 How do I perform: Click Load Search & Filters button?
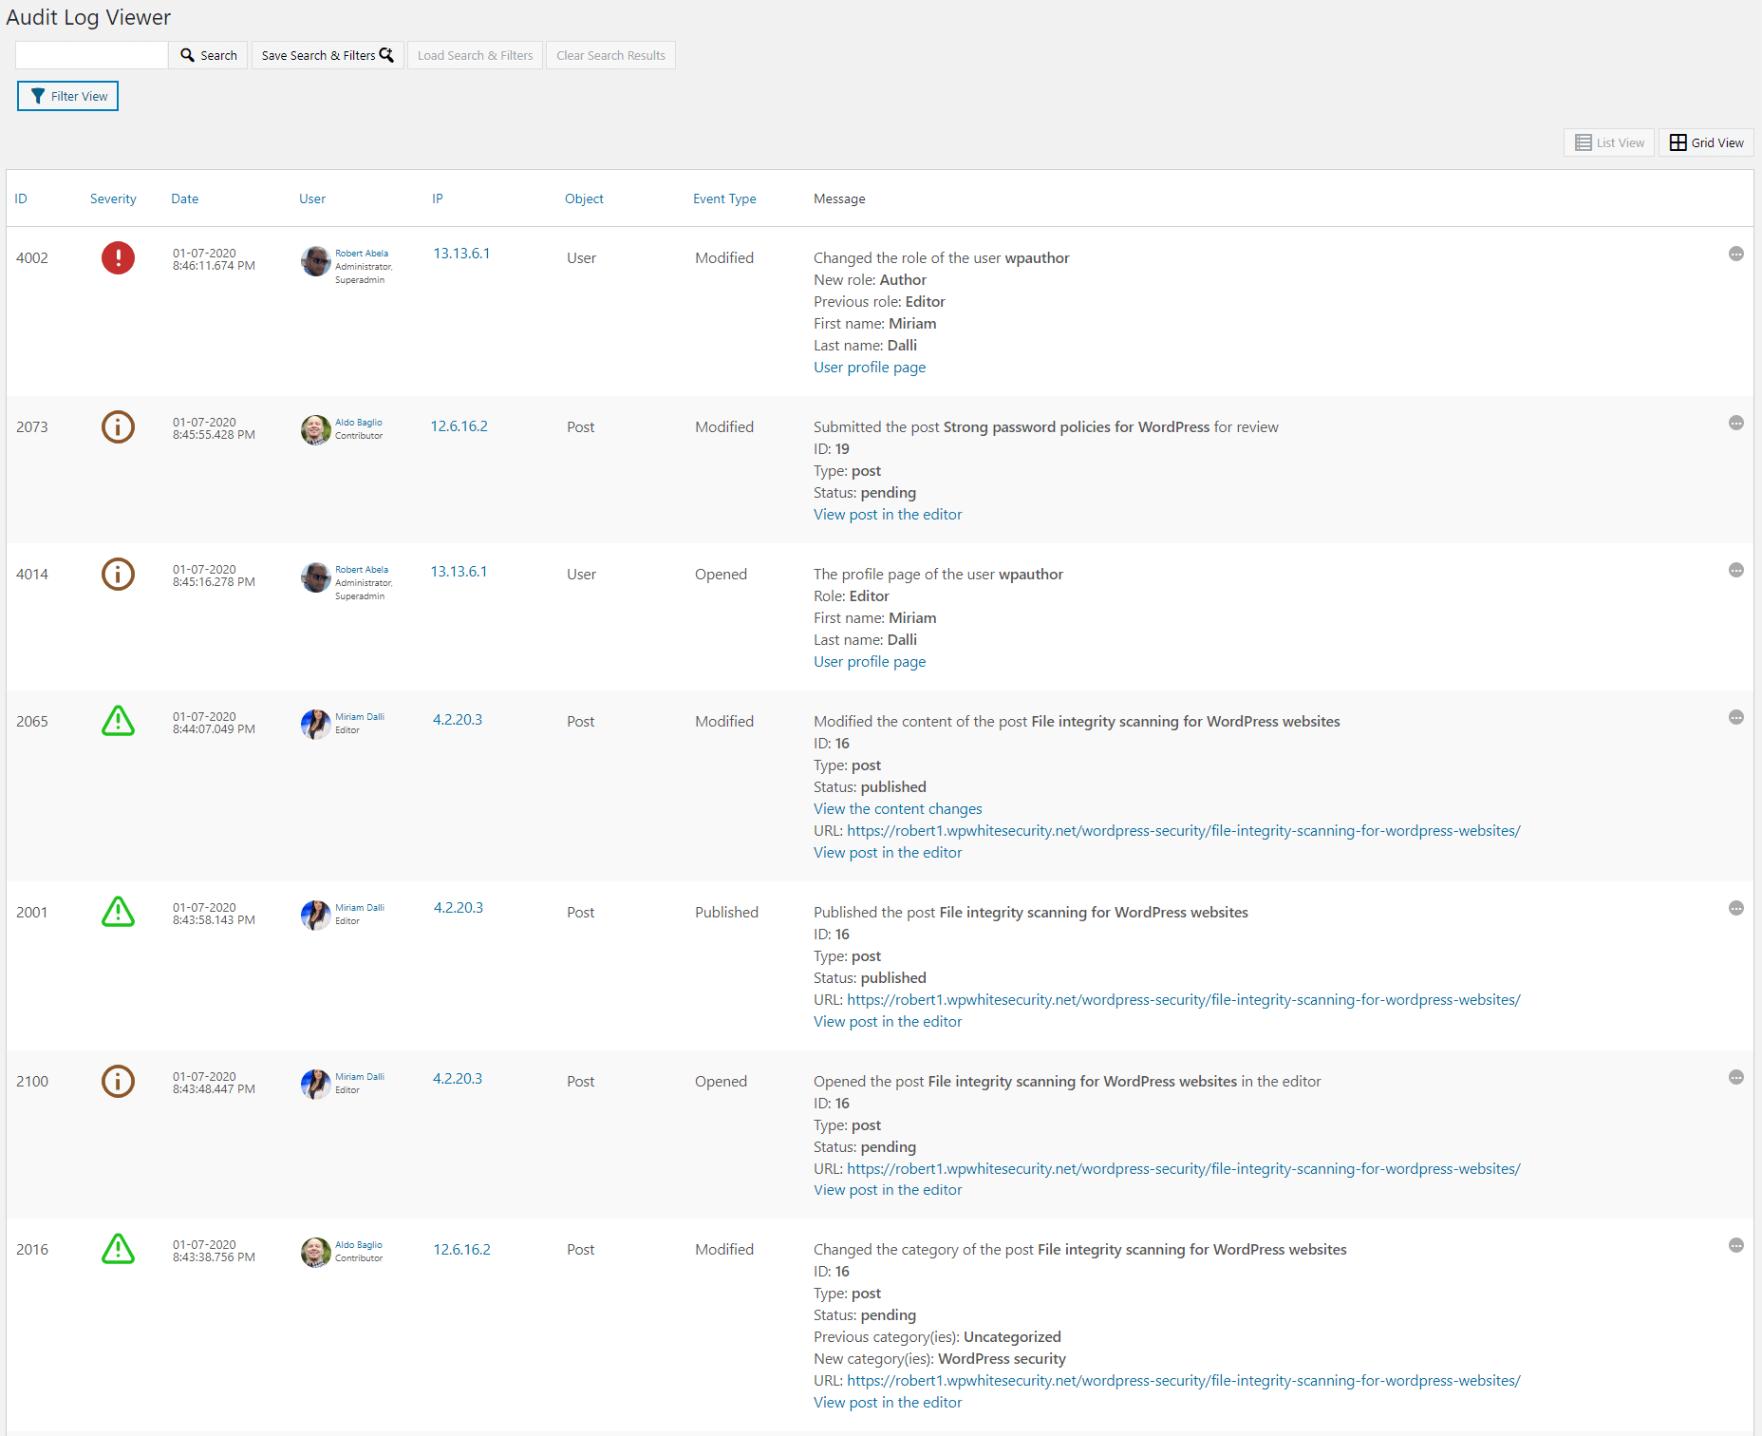475,55
